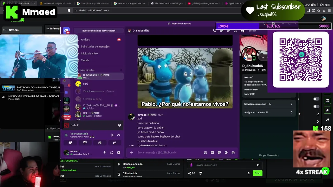Start a video call in Discord header
The height and width of the screenshot is (187, 333).
(x=221, y=31)
